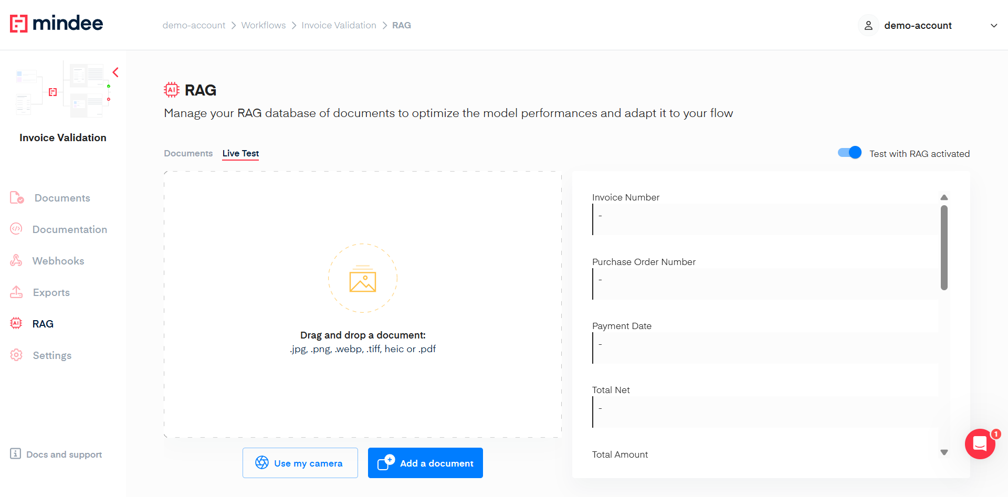This screenshot has width=1008, height=497.
Task: Click the Docs and support info icon
Action: point(15,453)
